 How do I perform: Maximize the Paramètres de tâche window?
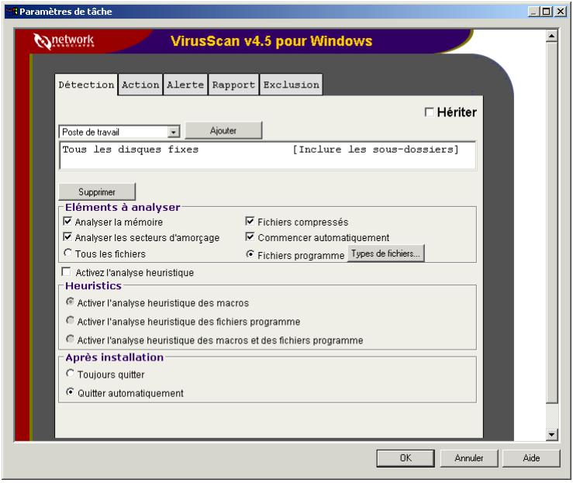coord(547,12)
